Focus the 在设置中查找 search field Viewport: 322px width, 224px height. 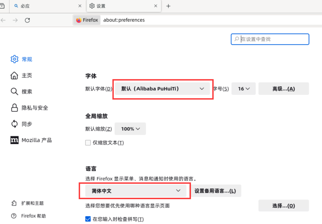click(x=270, y=39)
